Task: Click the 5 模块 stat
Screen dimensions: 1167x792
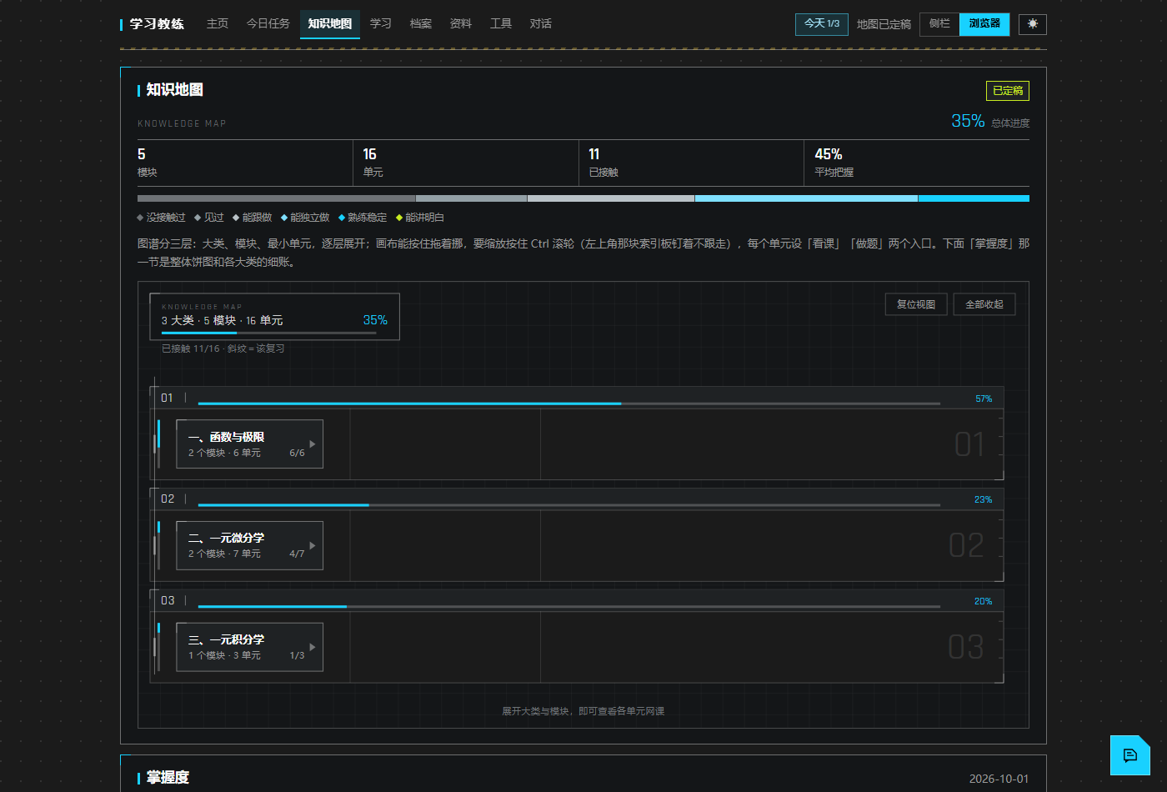Action: (x=245, y=163)
